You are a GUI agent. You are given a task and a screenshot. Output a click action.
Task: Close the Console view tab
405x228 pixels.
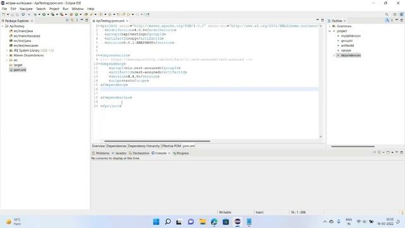pos(169,153)
